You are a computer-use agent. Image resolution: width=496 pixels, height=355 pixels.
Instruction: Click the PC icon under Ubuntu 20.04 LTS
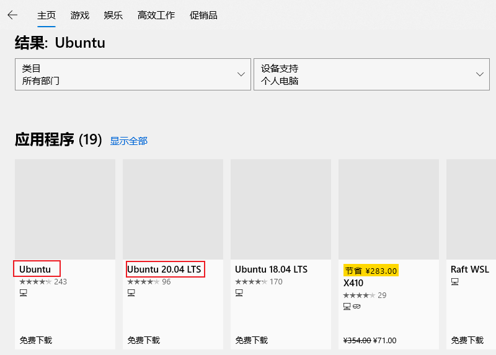[131, 293]
